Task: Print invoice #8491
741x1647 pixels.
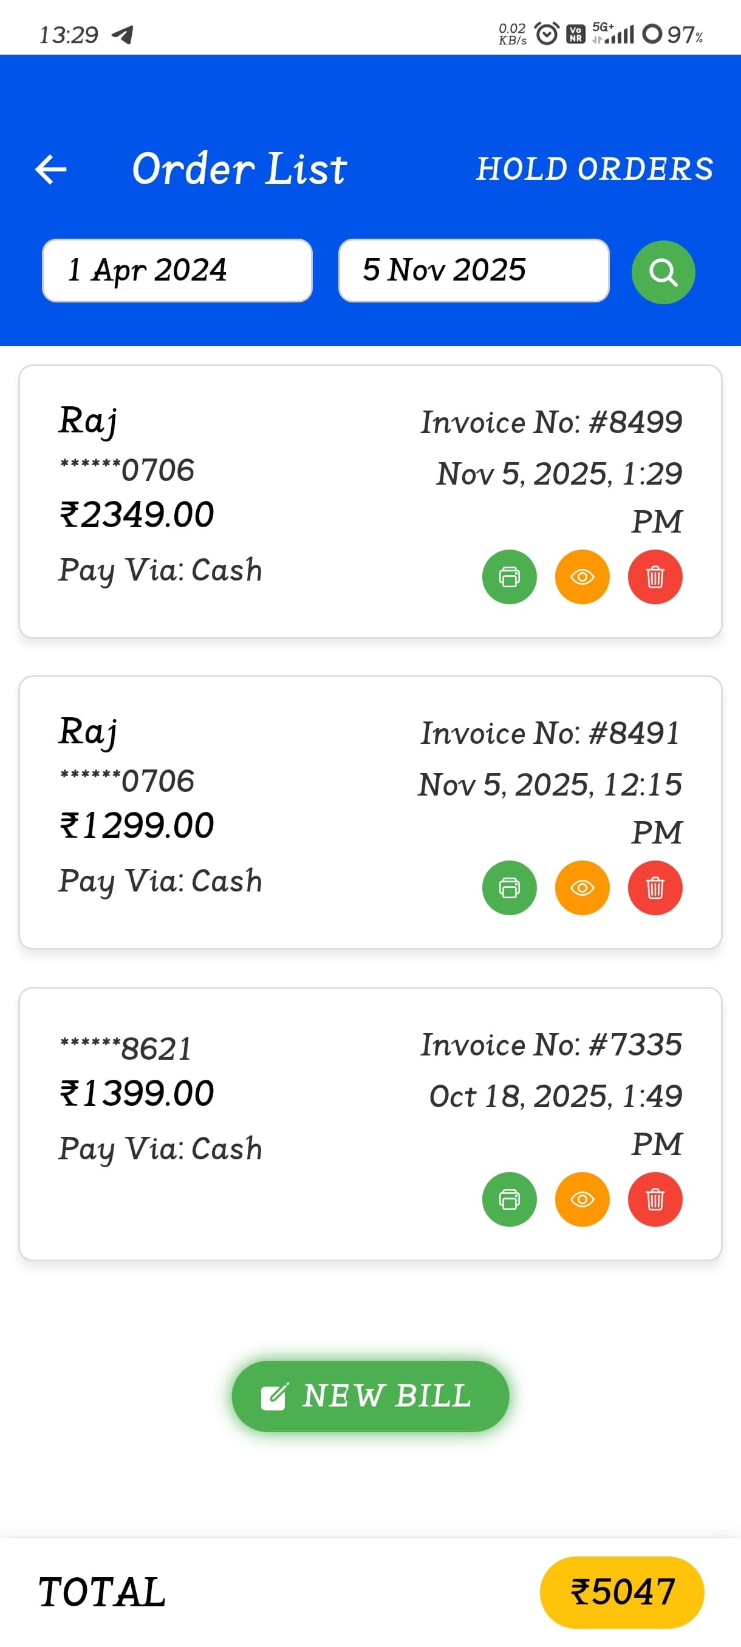Action: pos(509,887)
